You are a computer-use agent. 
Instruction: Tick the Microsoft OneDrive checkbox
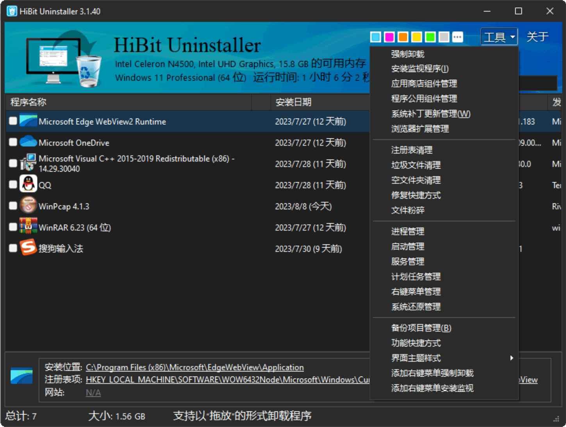tap(13, 142)
